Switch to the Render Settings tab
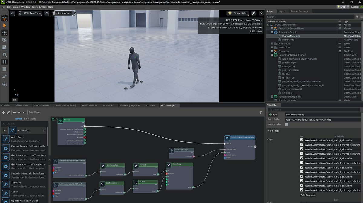Image resolution: width=363 pixels, height=203 pixels. click(x=299, y=11)
